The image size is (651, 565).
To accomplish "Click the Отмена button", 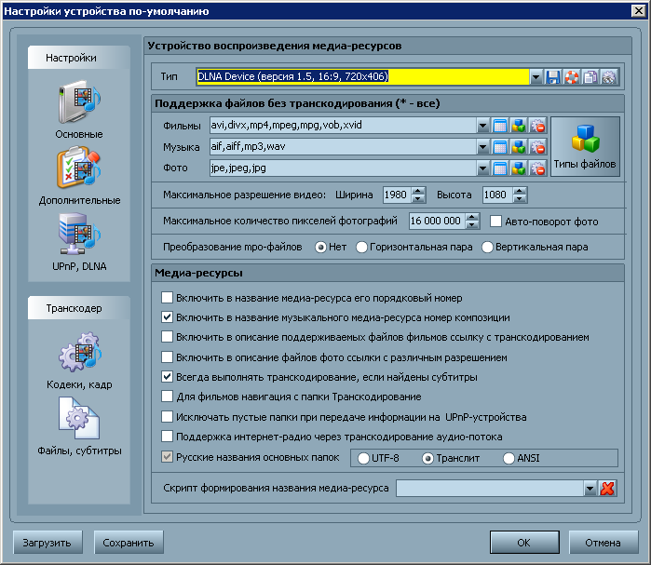I will (x=604, y=542).
